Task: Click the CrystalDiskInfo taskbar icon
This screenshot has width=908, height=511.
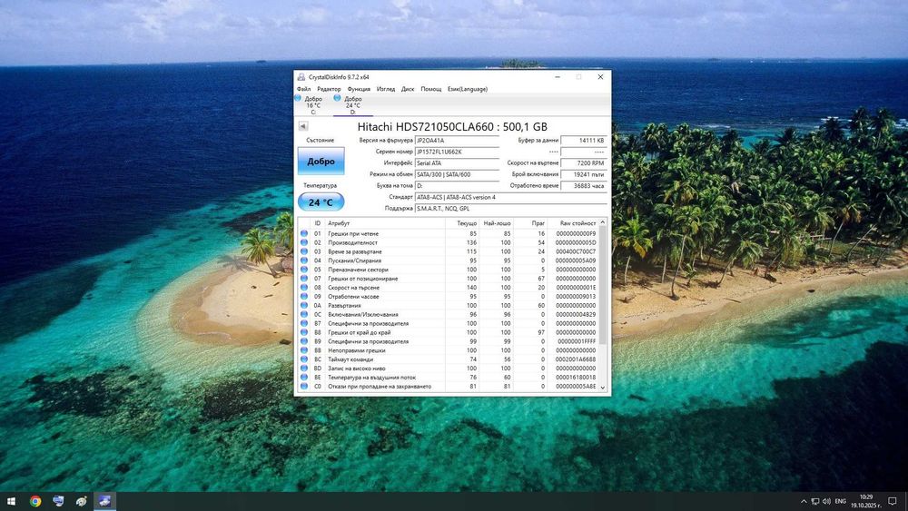Action: point(104,501)
